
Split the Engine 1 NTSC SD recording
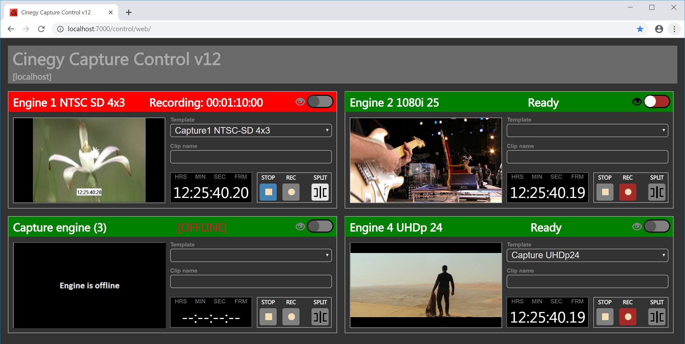(x=320, y=192)
